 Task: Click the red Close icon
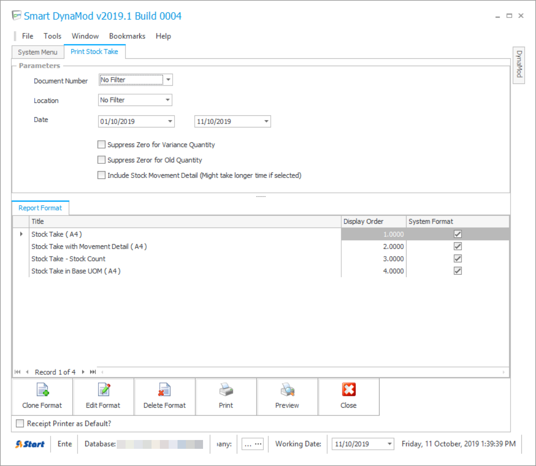[x=349, y=389]
